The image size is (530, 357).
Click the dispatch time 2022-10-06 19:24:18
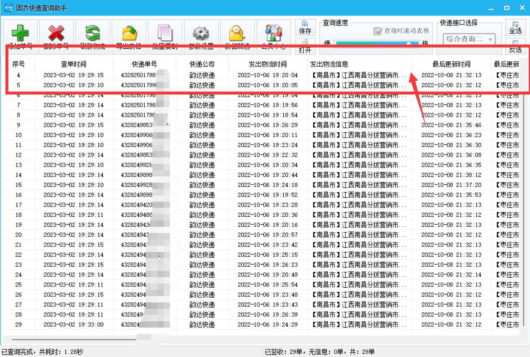coord(268,185)
